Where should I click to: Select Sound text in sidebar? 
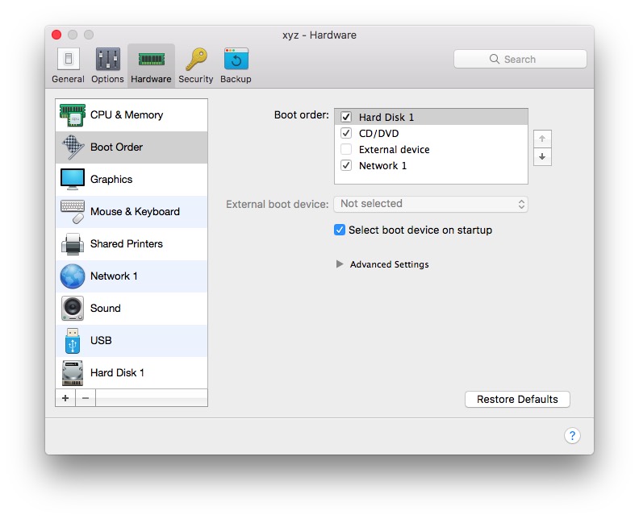coord(106,308)
